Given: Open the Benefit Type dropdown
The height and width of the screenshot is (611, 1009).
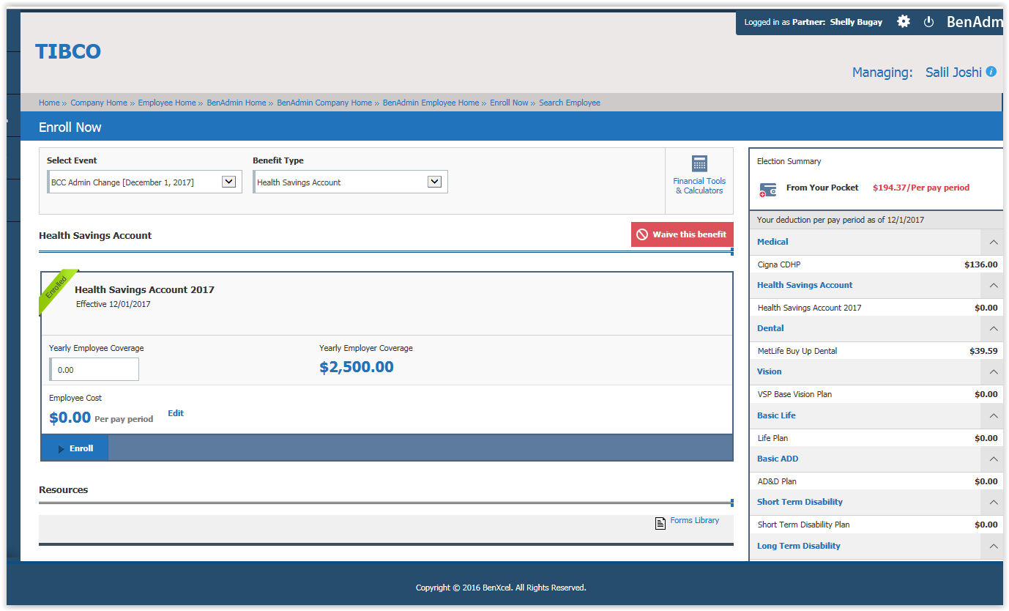Looking at the screenshot, I should (434, 182).
